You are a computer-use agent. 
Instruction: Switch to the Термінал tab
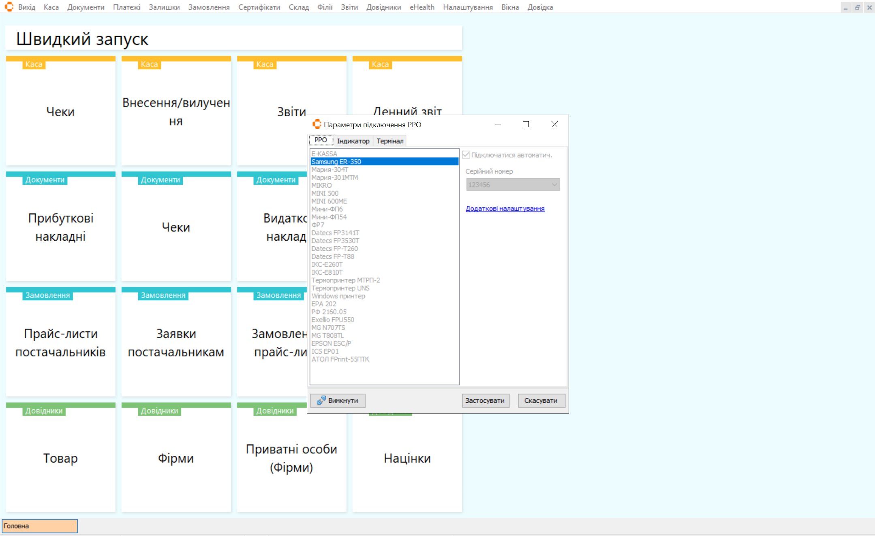(390, 141)
